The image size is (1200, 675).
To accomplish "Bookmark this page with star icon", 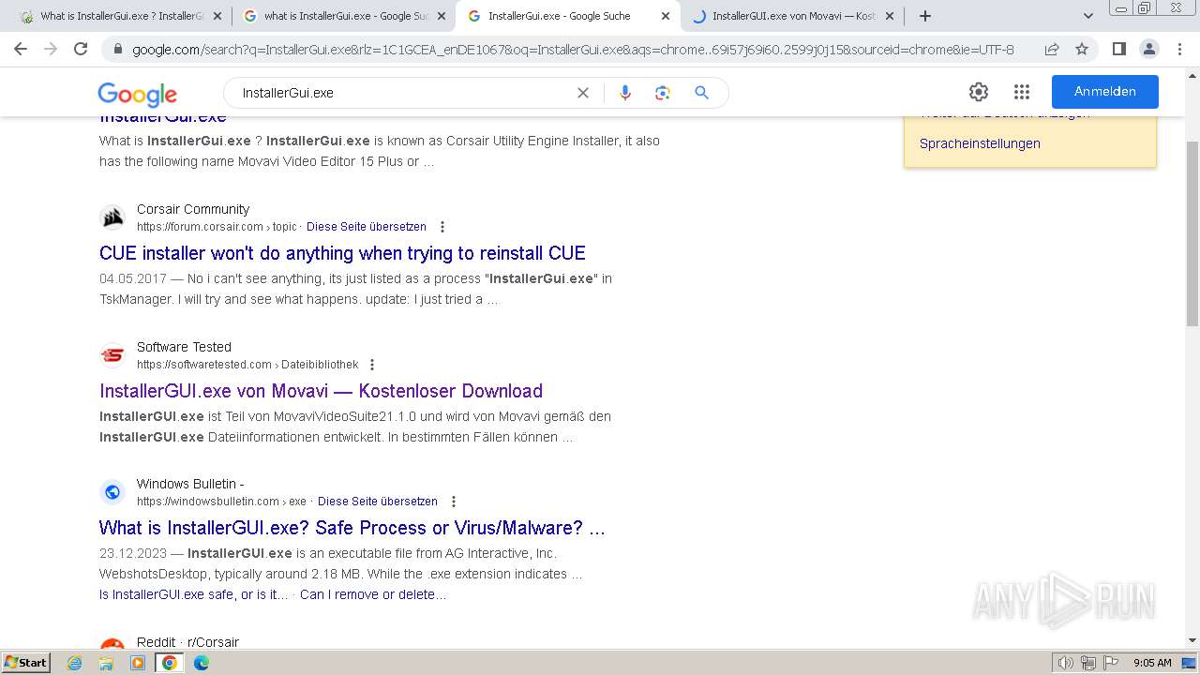I will [x=1082, y=49].
